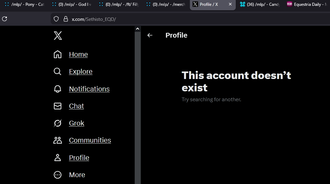Viewport: 330px width, 184px height.
Task: Click 'Try searching for another.' text
Action: tap(211, 100)
